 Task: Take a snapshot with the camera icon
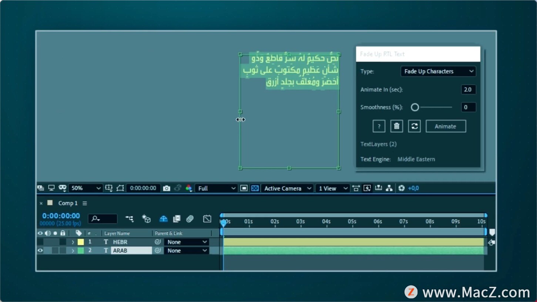pos(167,188)
